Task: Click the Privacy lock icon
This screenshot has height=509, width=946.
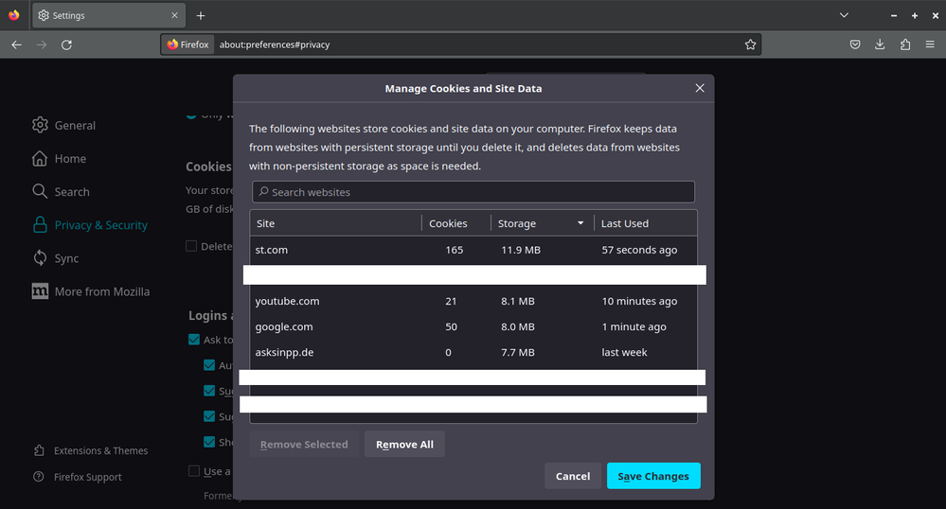Action: 40,224
